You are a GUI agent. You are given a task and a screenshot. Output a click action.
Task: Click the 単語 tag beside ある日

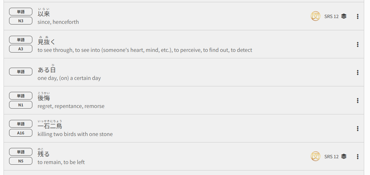point(21,72)
